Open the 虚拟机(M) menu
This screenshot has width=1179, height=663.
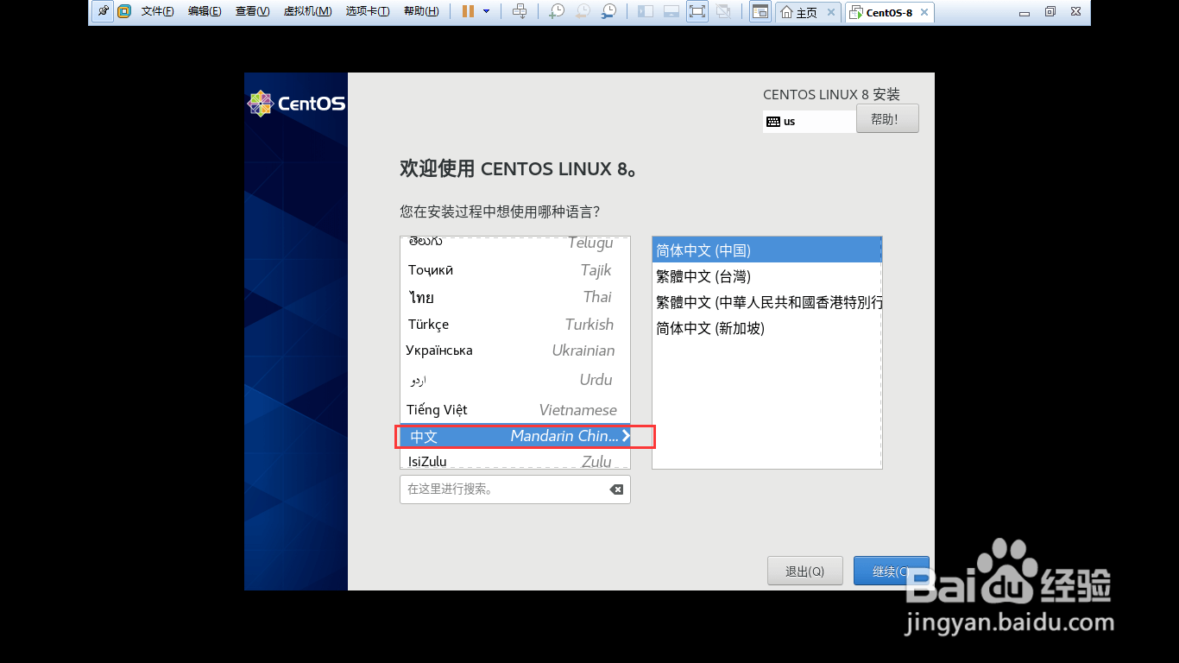(x=307, y=12)
